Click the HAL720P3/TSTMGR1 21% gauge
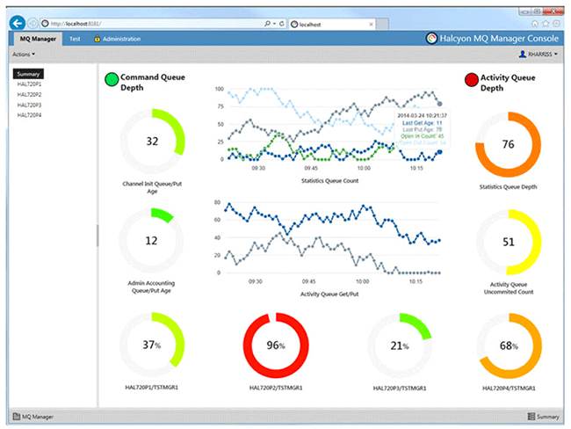 click(400, 345)
